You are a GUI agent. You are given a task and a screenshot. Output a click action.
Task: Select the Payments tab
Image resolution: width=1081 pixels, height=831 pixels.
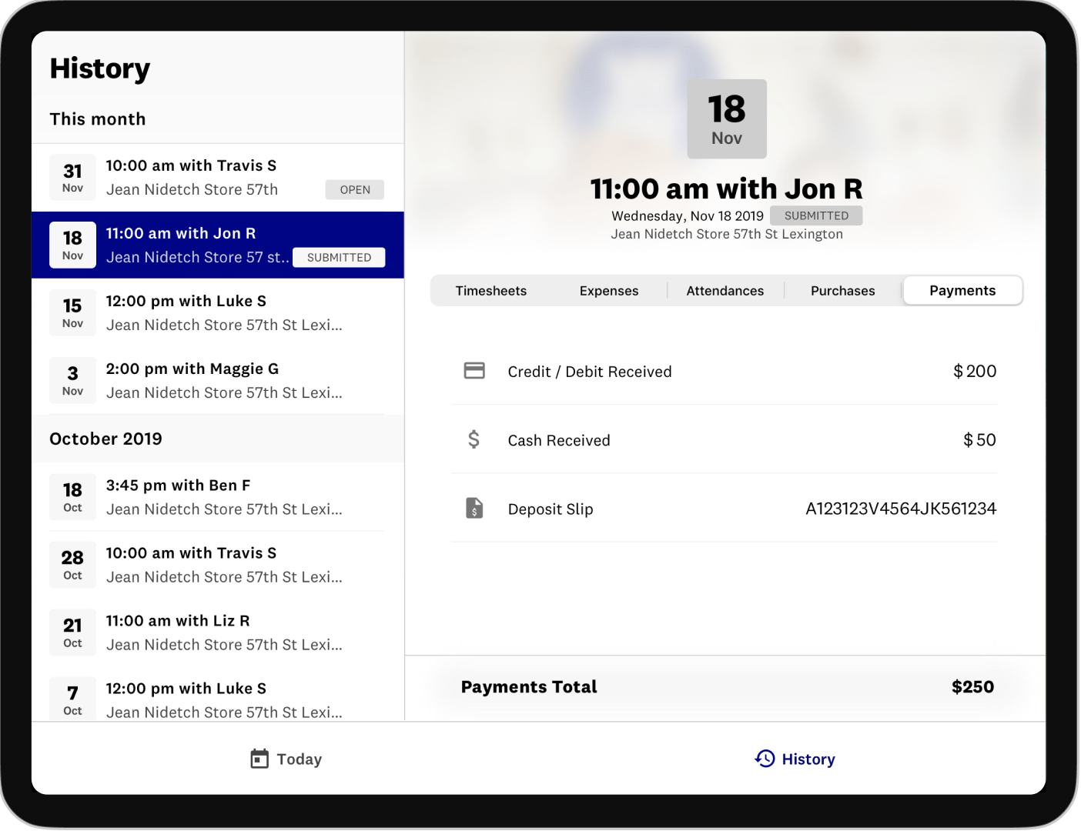point(962,291)
